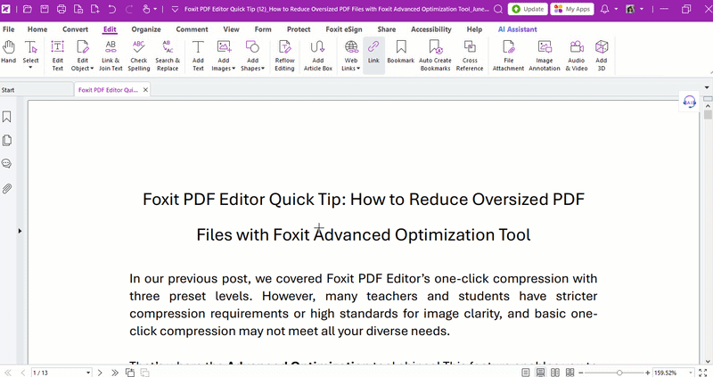Screen dimensions: 713x377
Task: Open the Comments side panel
Action: pyautogui.click(x=7, y=164)
